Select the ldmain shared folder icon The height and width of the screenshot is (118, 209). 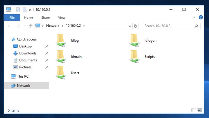coord(60,57)
